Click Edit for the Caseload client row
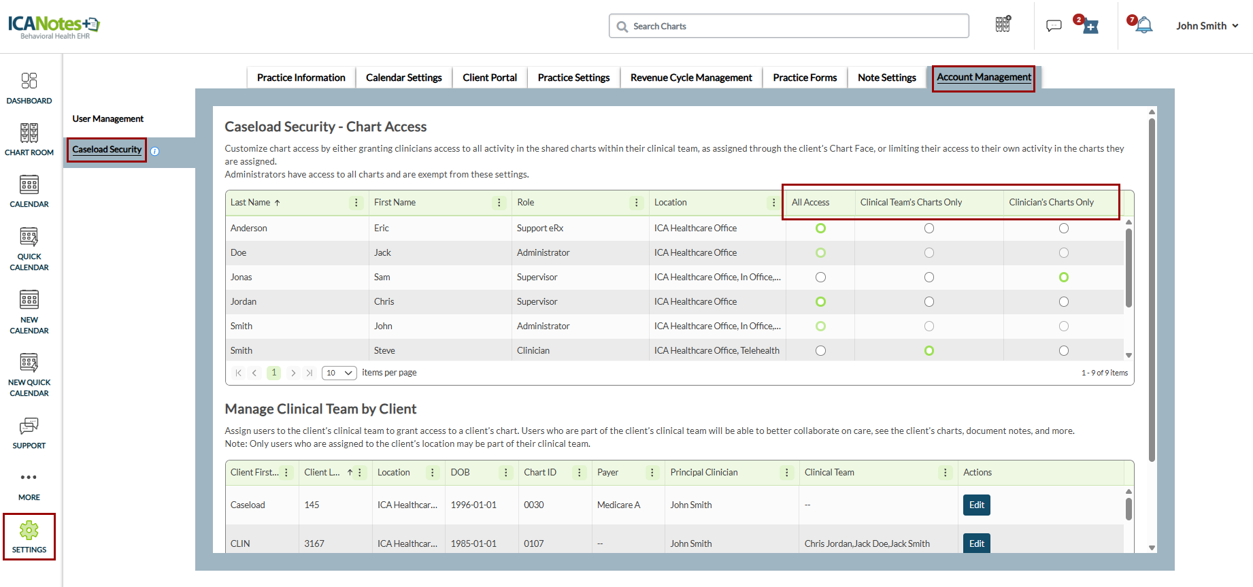The width and height of the screenshot is (1253, 587). [976, 505]
